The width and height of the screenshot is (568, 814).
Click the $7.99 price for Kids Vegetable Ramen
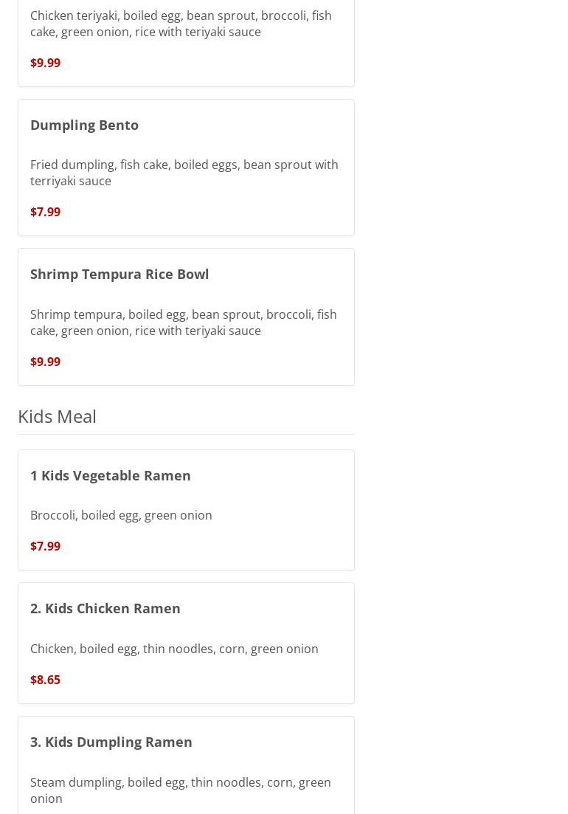tap(45, 546)
